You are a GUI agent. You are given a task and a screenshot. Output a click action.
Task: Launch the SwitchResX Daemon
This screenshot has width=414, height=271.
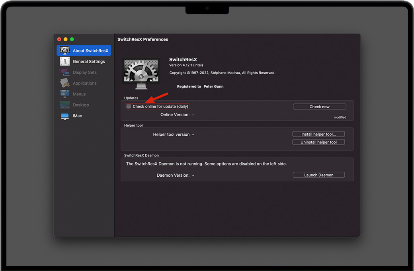coord(319,175)
